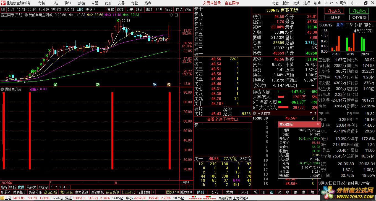Select template number 3
Image resolution: width=376 pixels, height=201 pixels.
click(60, 187)
